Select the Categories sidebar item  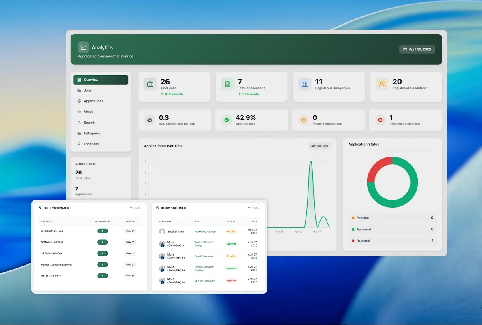pos(92,133)
